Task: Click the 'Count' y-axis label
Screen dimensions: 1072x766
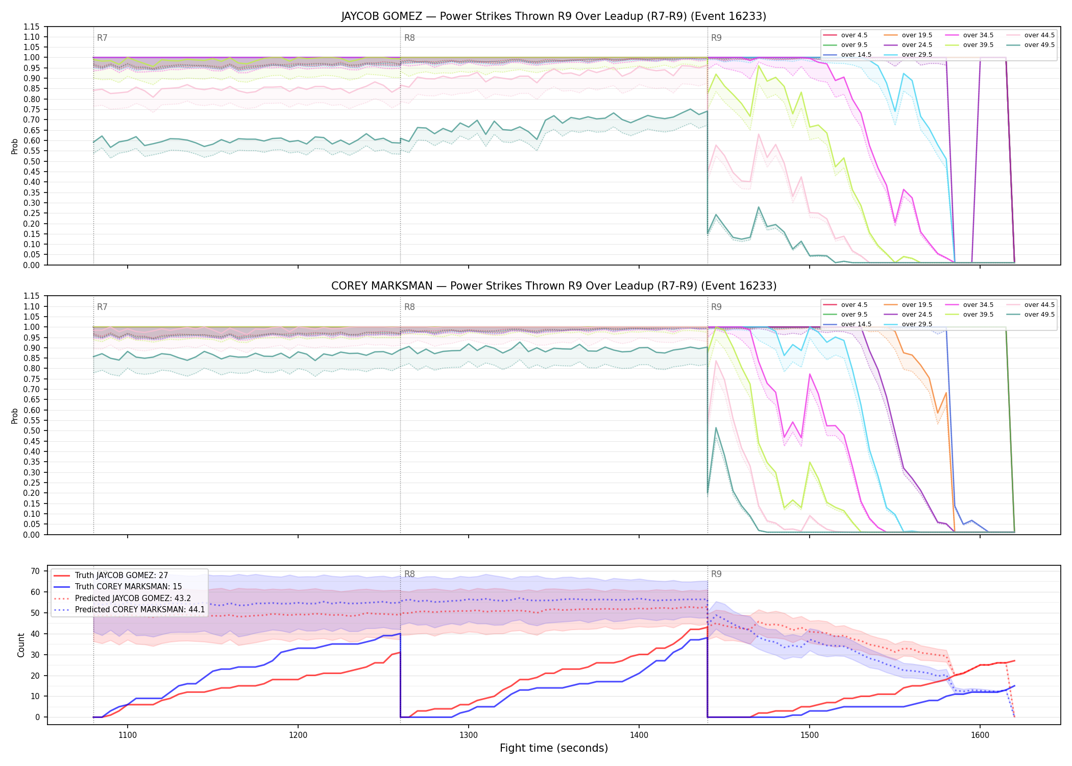Action: point(21,645)
